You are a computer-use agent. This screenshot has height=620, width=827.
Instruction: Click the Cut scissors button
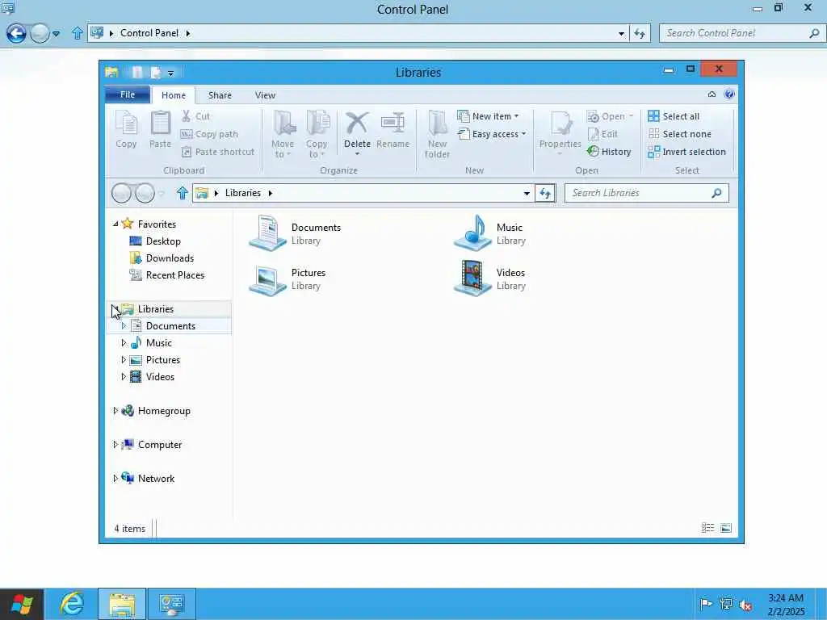[x=195, y=116]
